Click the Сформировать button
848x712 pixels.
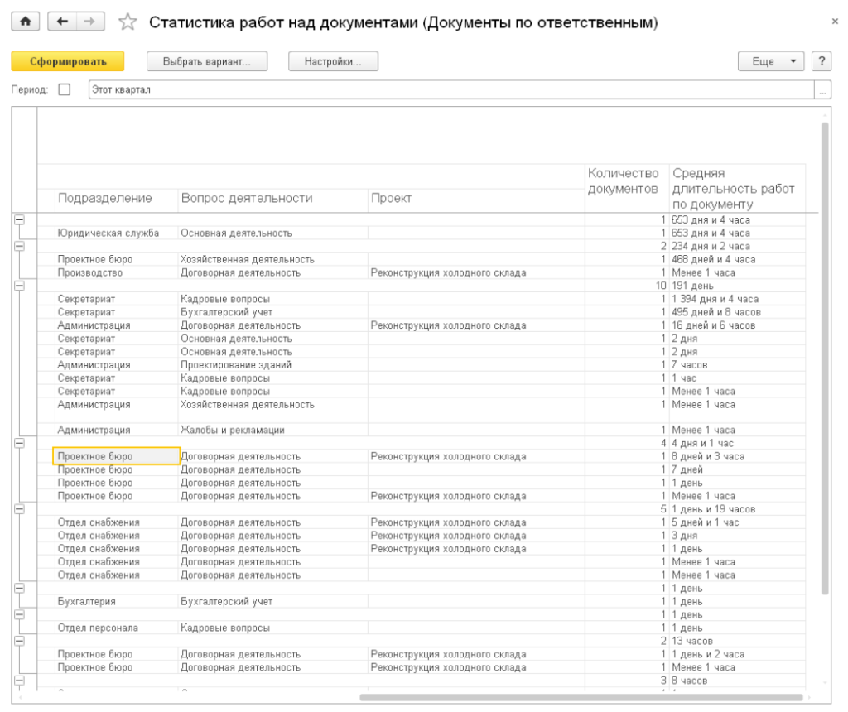pyautogui.click(x=68, y=61)
